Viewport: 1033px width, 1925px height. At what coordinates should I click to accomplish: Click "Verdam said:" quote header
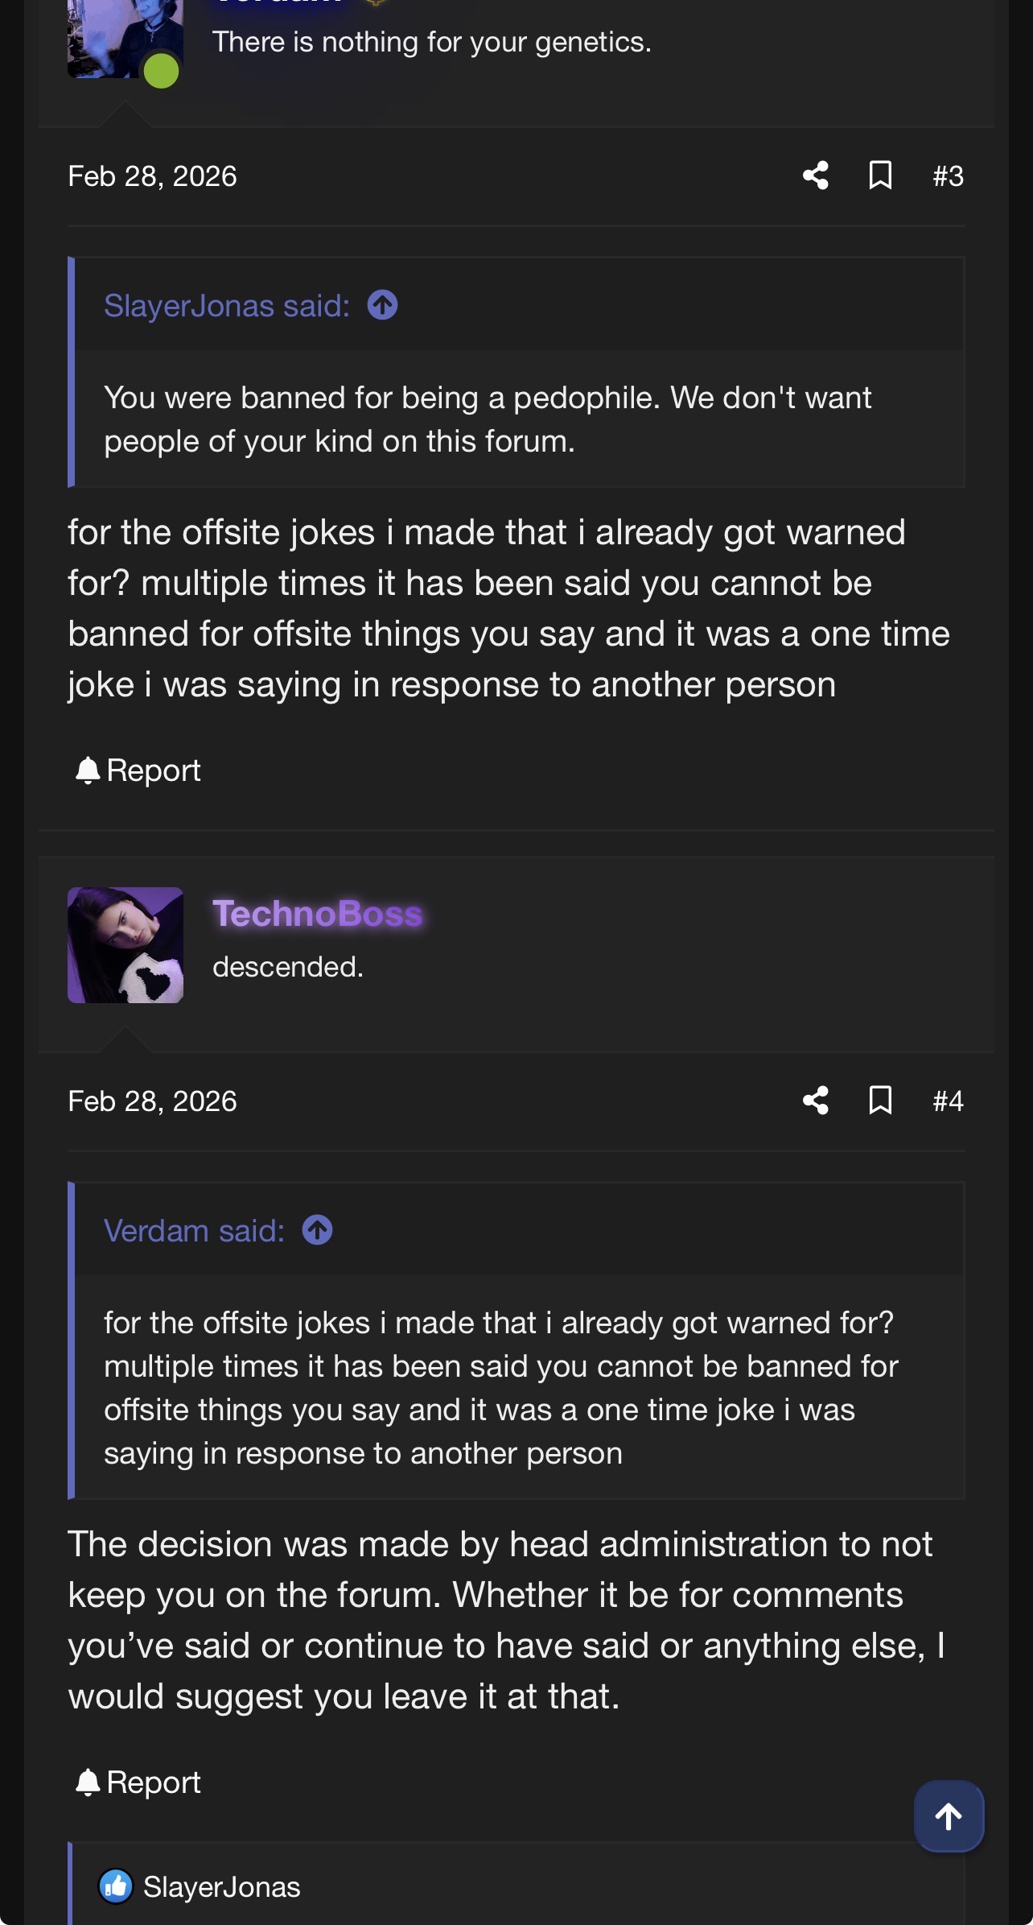click(x=194, y=1231)
